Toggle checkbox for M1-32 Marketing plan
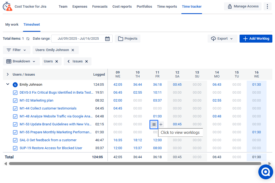 [x=15, y=100]
